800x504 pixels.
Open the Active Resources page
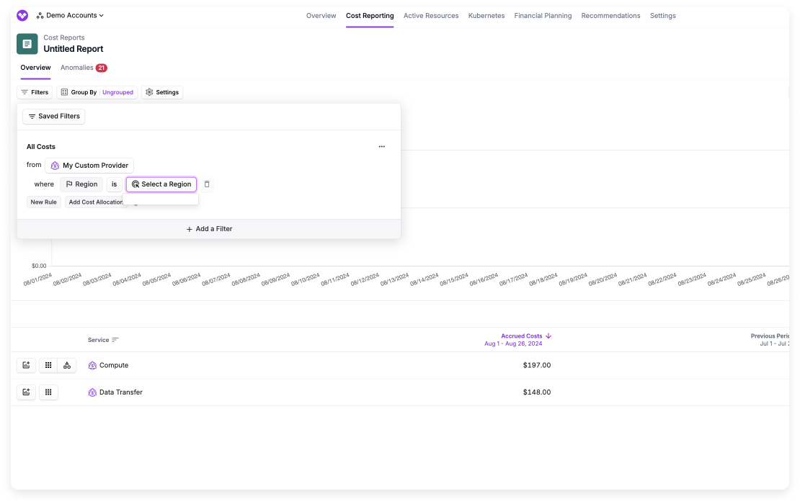[431, 16]
